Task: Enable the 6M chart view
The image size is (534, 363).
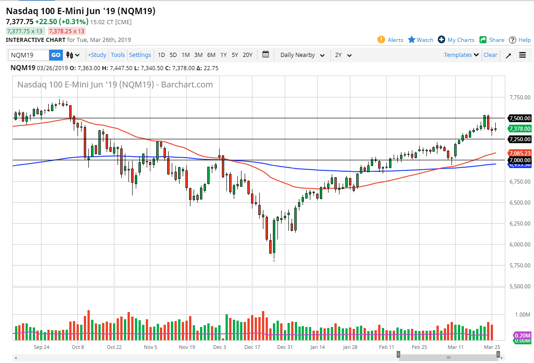Action: (211, 55)
